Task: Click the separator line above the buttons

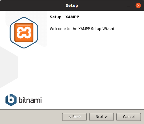Action: click(x=72, y=109)
